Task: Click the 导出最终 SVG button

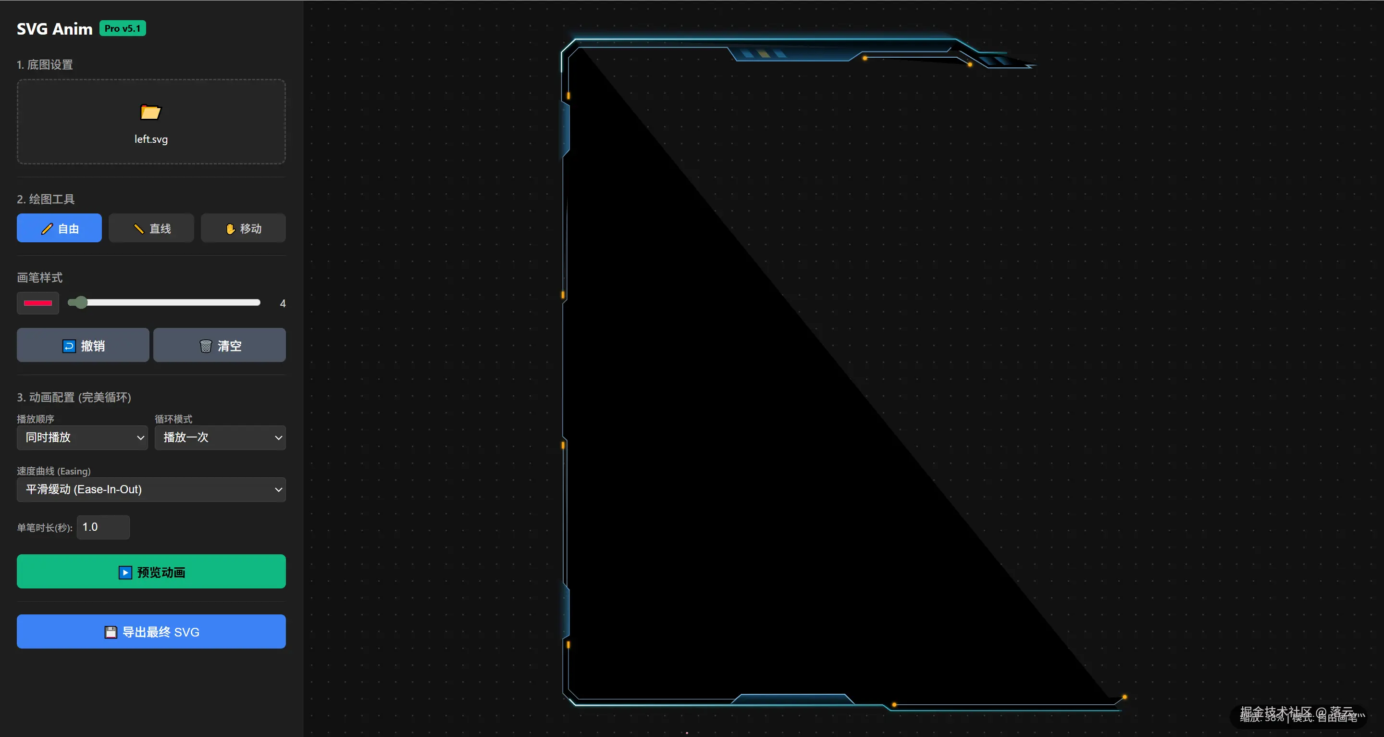Action: coord(161,632)
